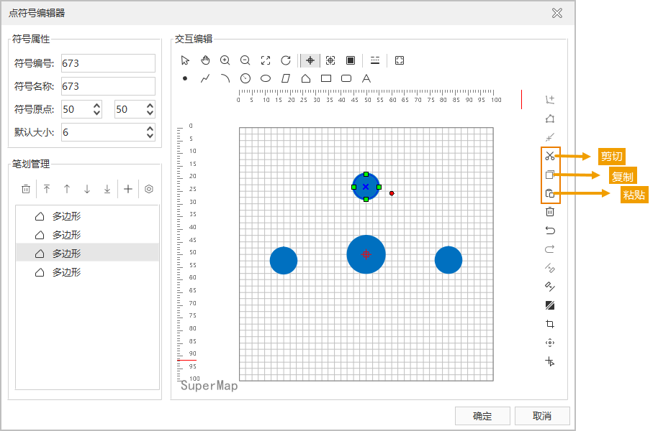Select the ellipse drawing tool
The image size is (658, 431).
point(266,78)
